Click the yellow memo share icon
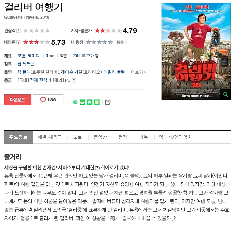Image resolution: width=243 pixels, height=229 pixels. (x=97, y=102)
